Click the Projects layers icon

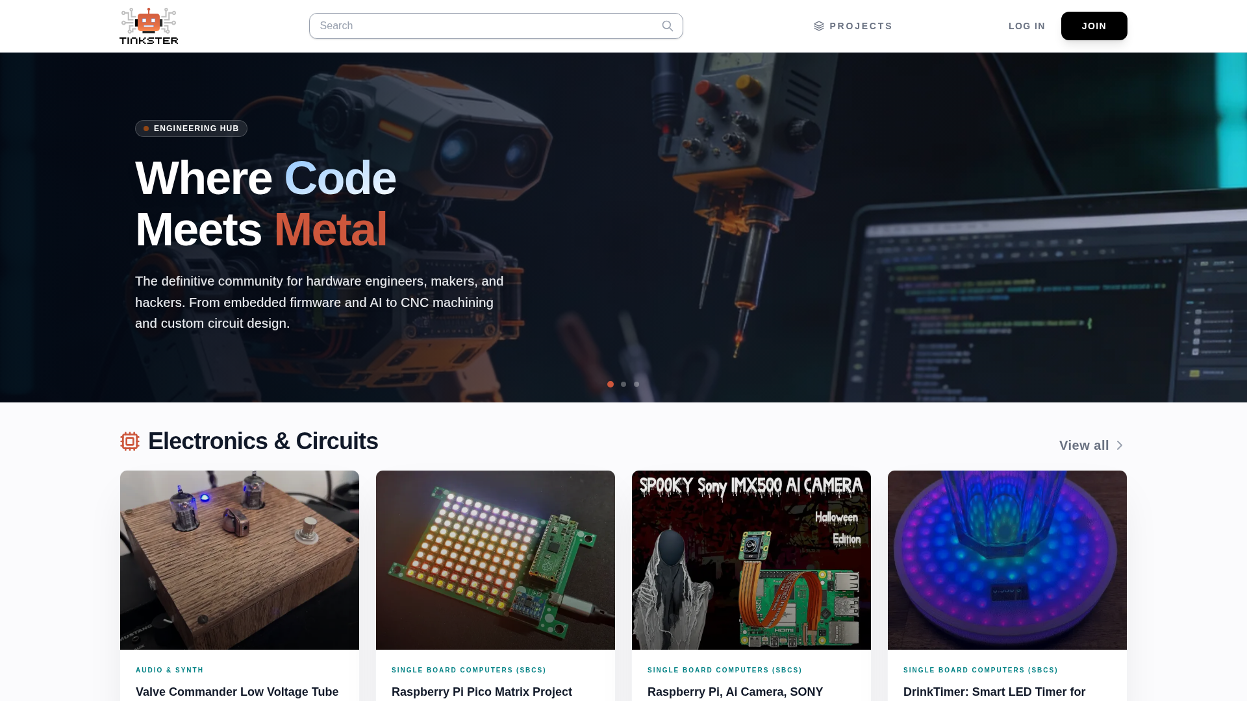[x=819, y=26]
